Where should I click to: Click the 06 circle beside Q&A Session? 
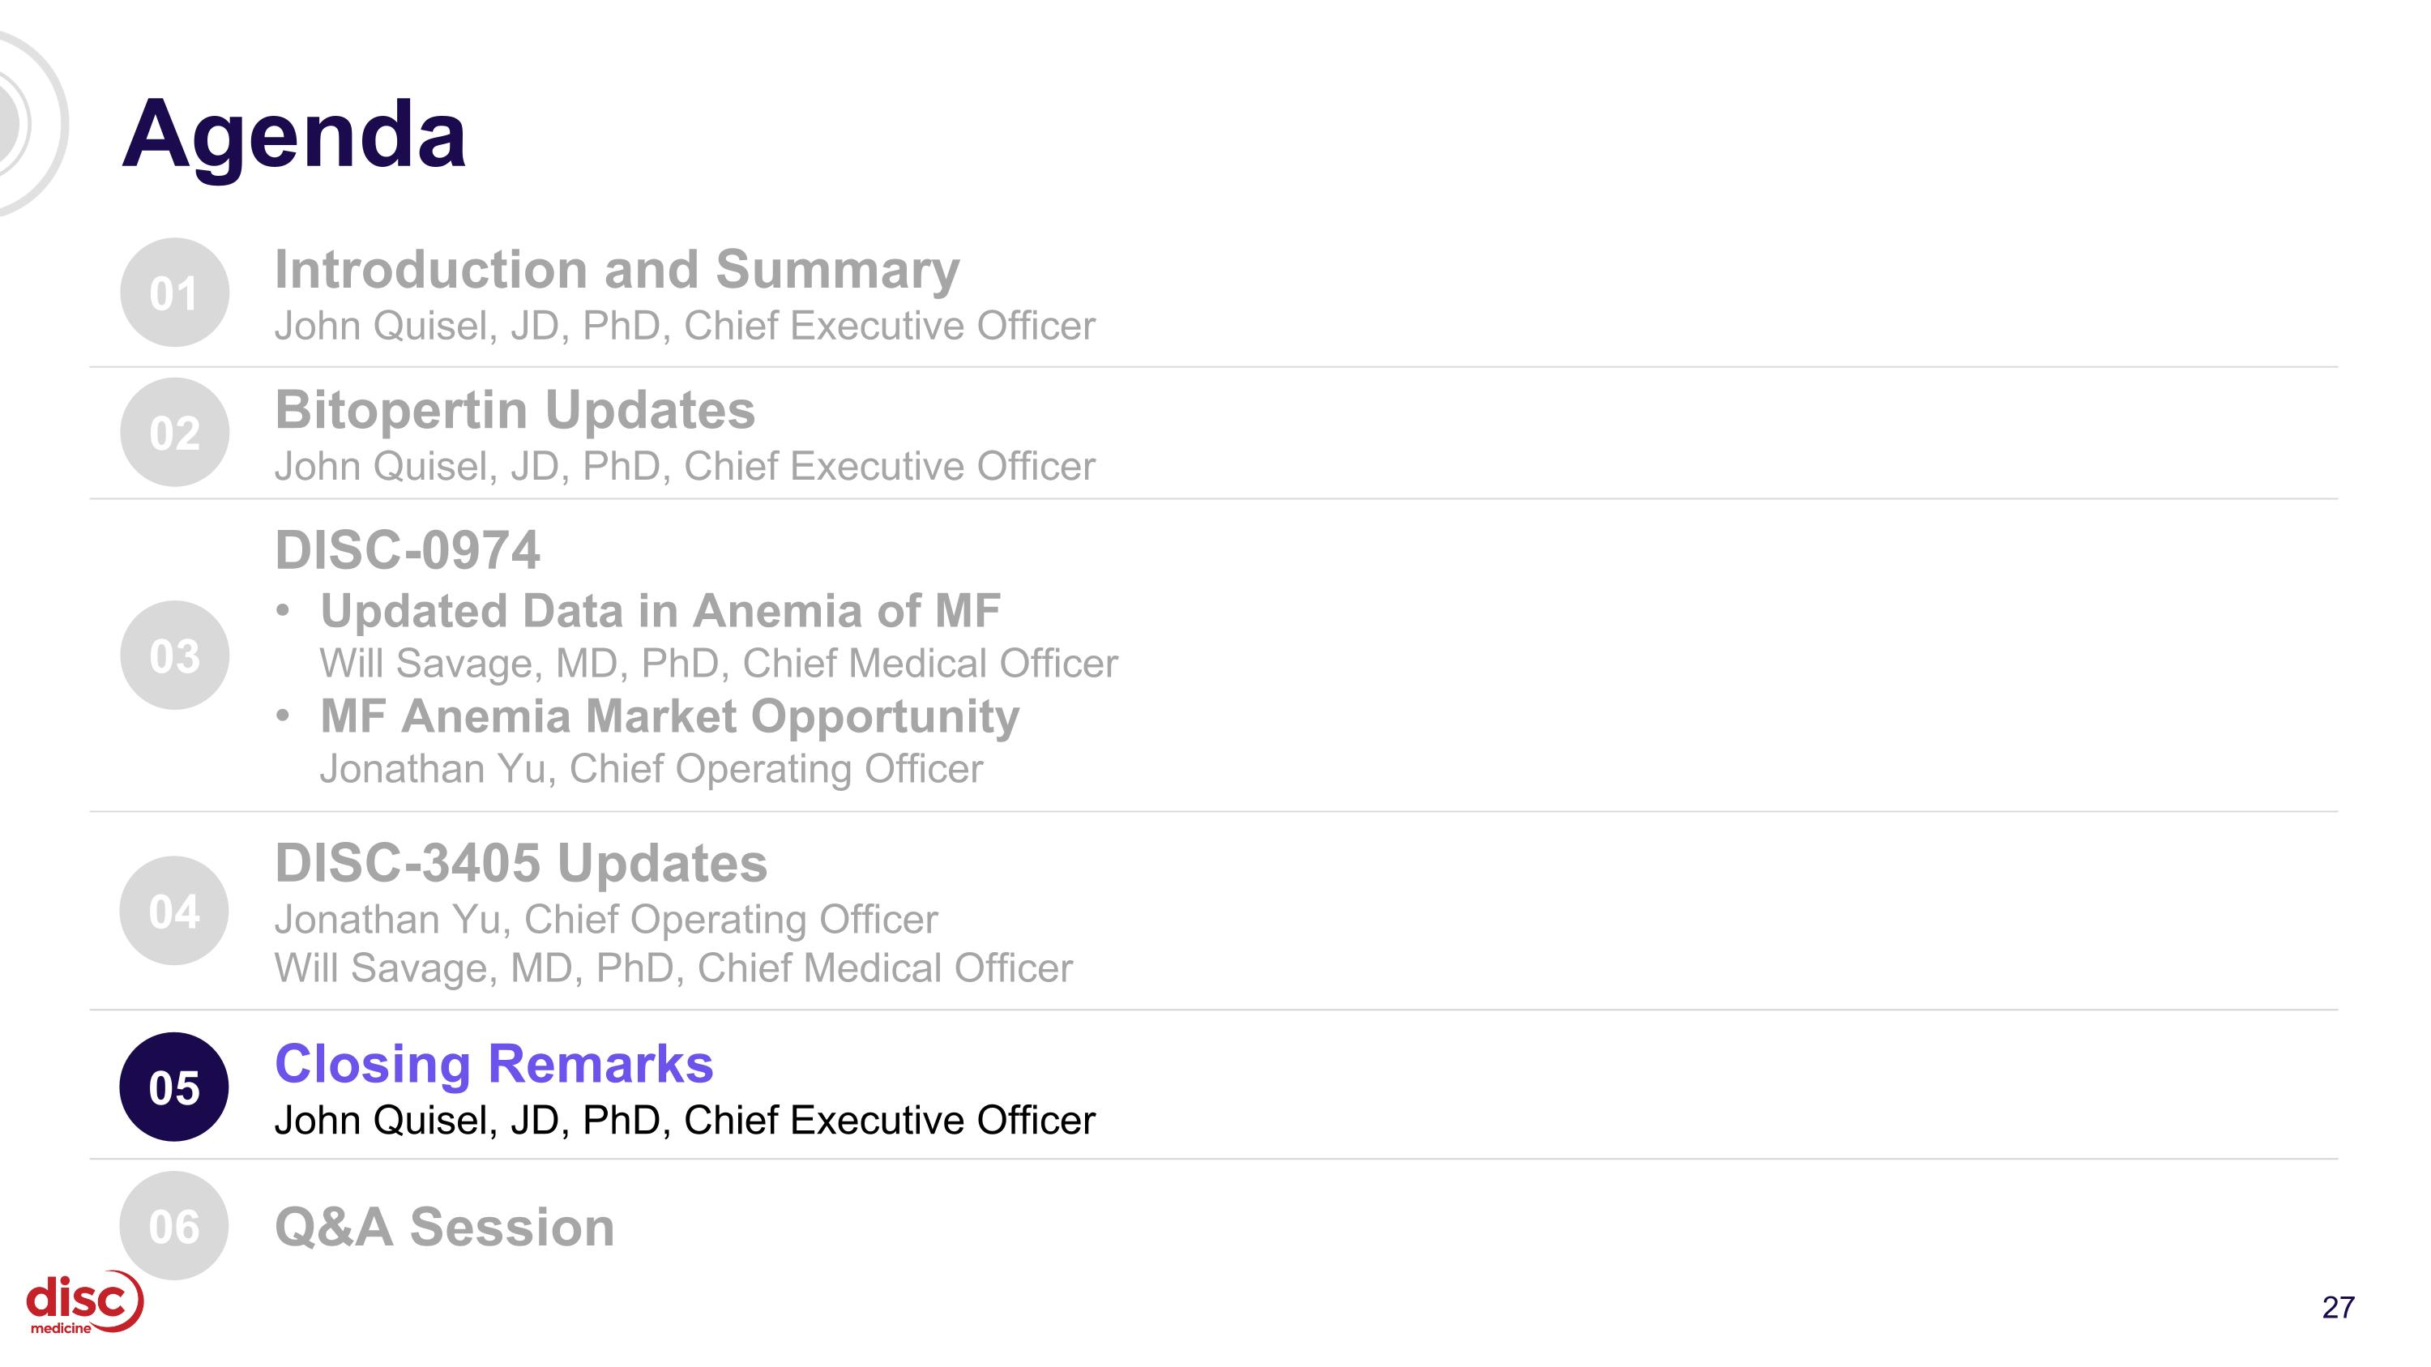(x=174, y=1225)
